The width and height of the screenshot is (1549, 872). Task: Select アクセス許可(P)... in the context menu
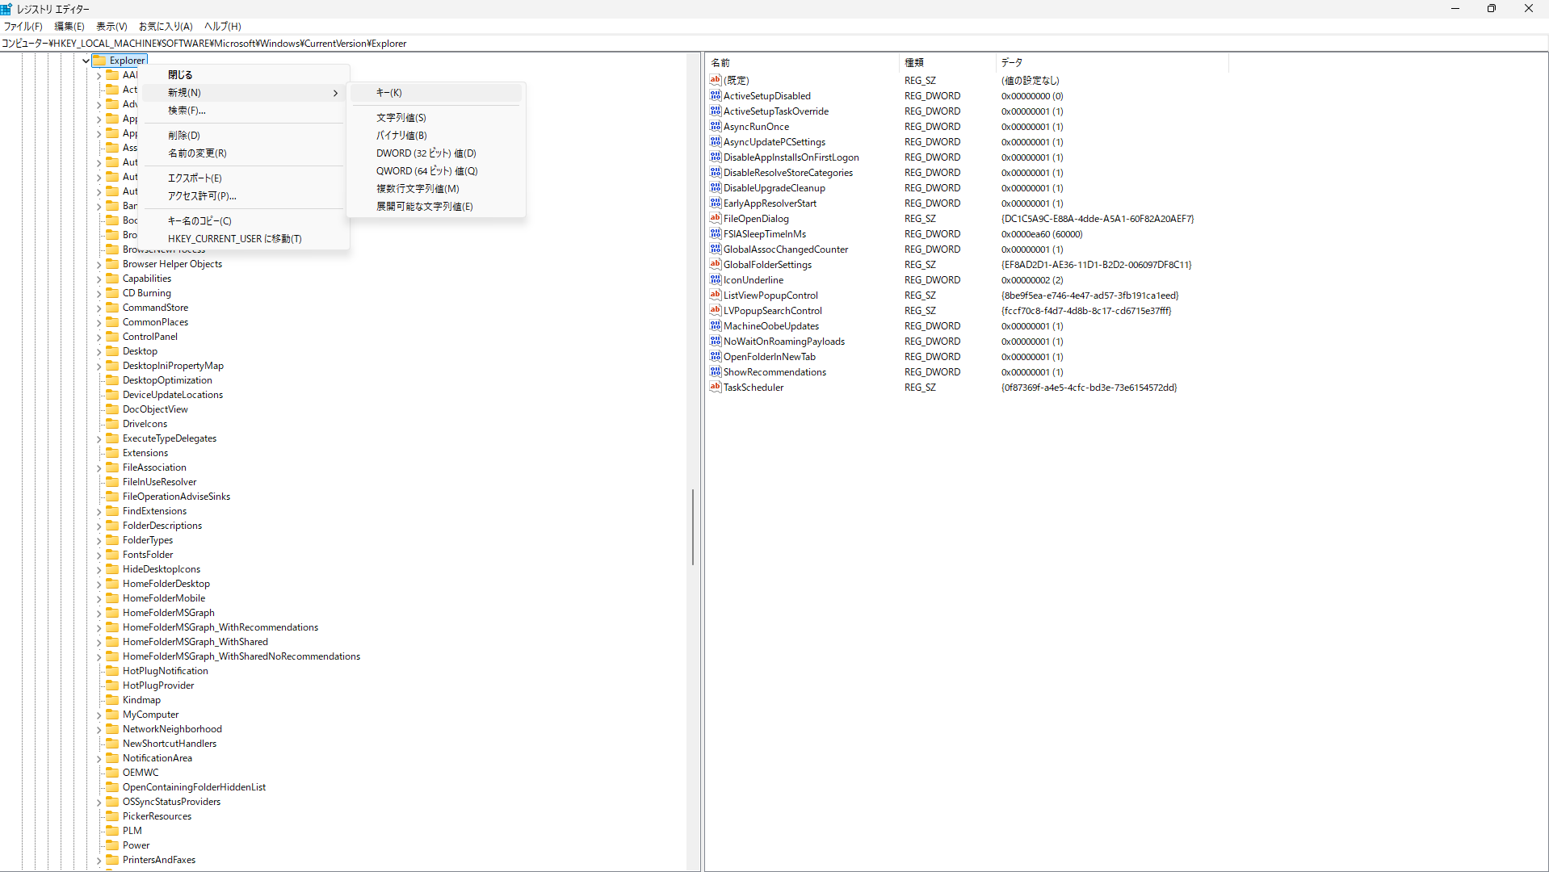point(202,196)
